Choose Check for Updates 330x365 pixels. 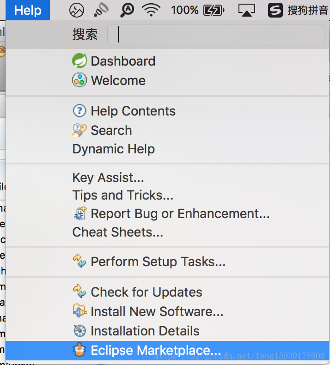tap(167, 292)
